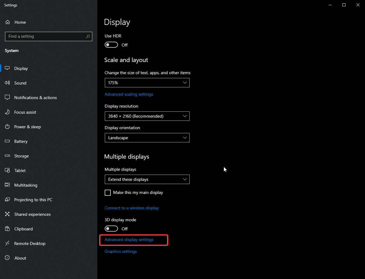Viewport: 365px width, 279px height.
Task: Click the Battery icon
Action: [8, 141]
